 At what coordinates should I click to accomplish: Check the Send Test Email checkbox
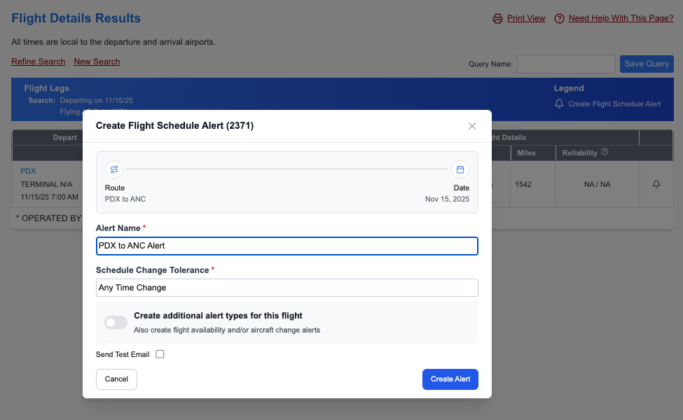point(160,353)
